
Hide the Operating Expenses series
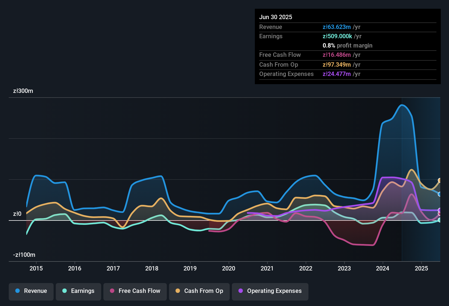tap(270, 291)
